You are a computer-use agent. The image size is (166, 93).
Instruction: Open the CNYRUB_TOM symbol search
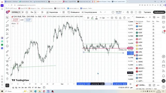point(16,12)
